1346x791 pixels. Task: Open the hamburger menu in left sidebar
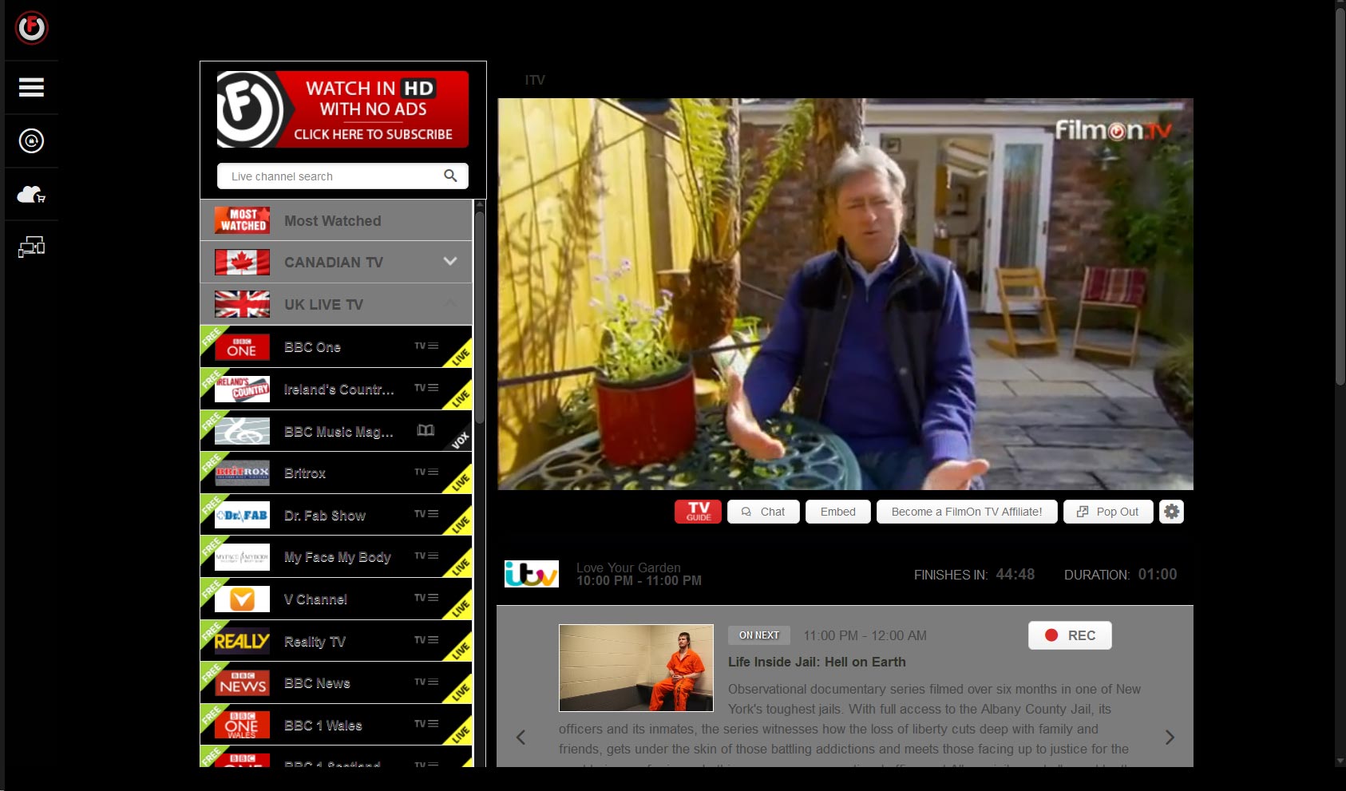coord(31,87)
